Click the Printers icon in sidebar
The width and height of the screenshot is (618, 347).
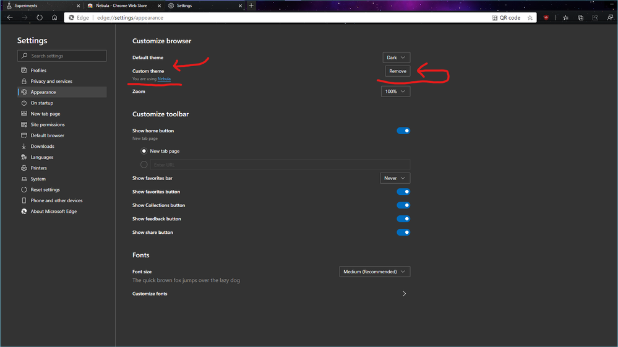(x=24, y=168)
